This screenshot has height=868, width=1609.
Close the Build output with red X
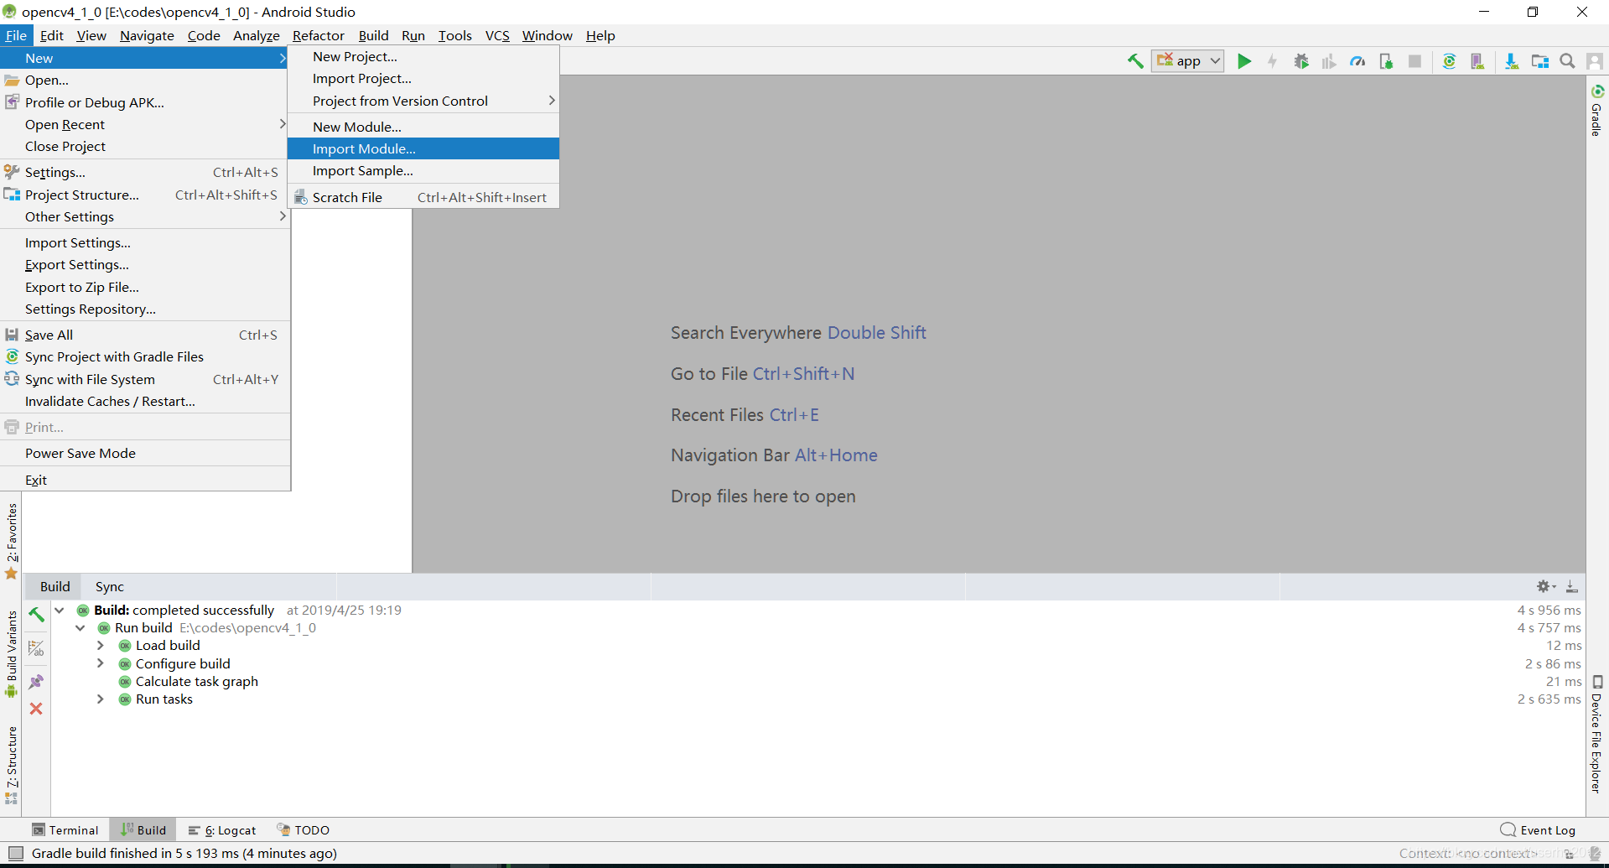tap(36, 709)
